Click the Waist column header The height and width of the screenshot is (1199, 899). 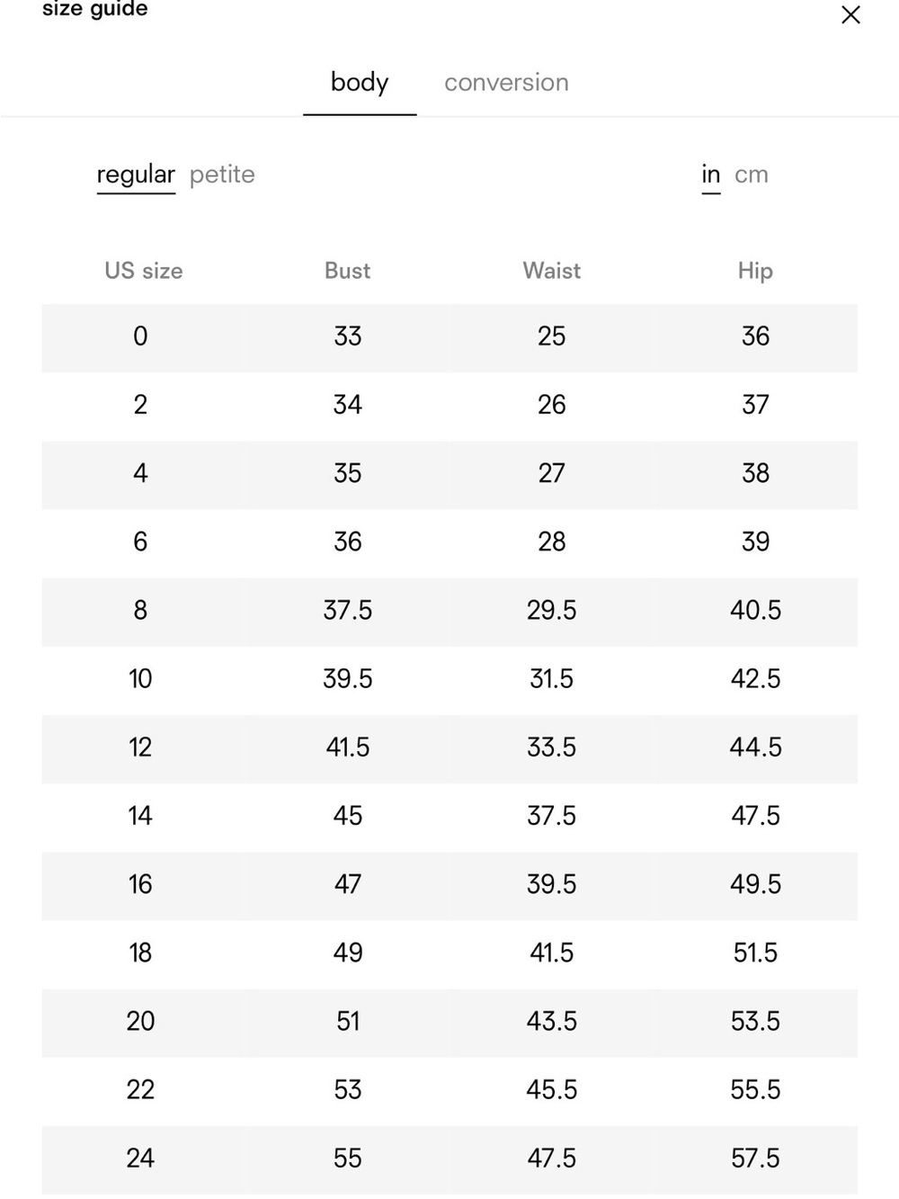[551, 271]
